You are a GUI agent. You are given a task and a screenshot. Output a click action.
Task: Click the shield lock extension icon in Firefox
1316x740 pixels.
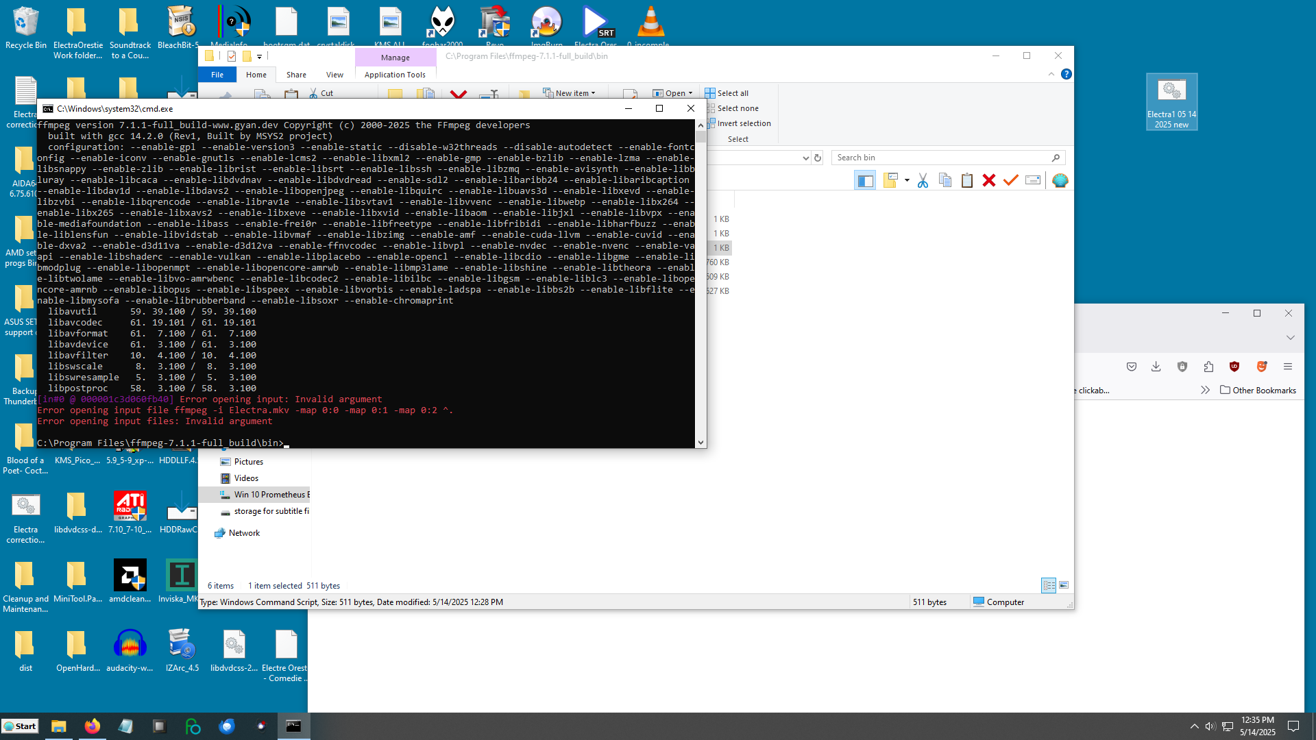(x=1182, y=367)
